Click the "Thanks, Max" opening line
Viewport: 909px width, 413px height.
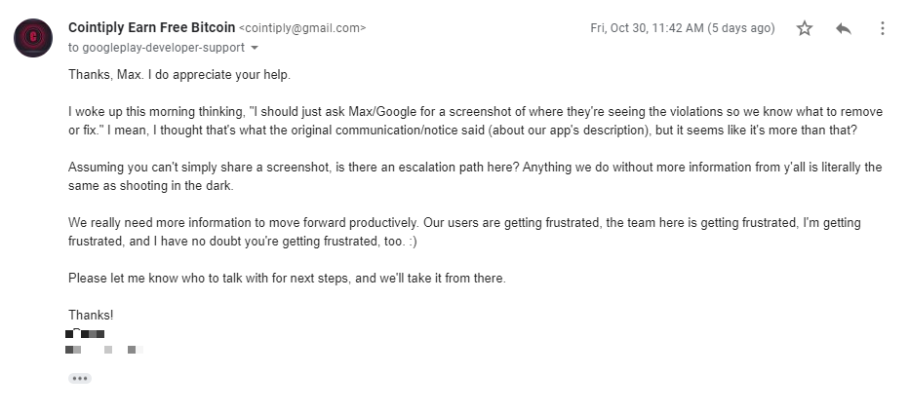point(179,75)
